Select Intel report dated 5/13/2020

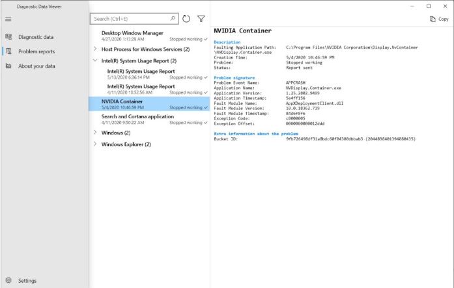tap(149, 74)
